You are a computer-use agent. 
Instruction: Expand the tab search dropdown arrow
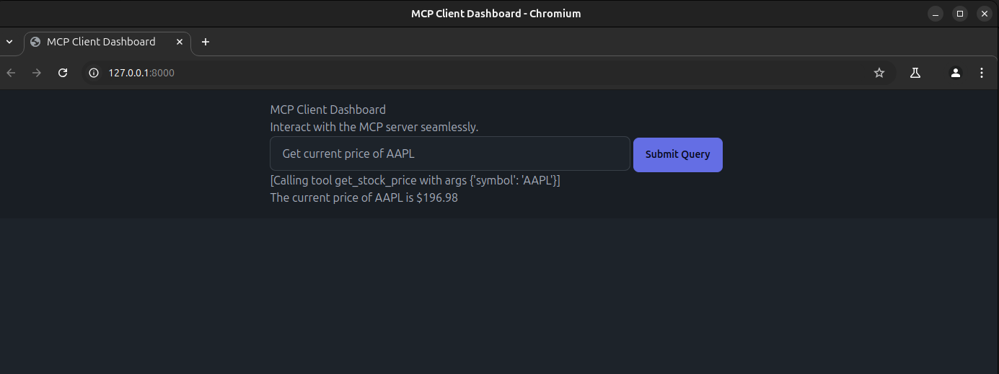(9, 42)
